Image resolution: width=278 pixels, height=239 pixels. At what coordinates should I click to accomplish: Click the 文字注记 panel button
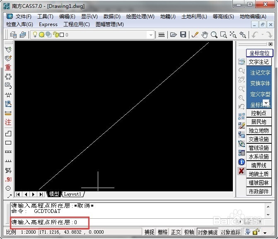coord(259,62)
